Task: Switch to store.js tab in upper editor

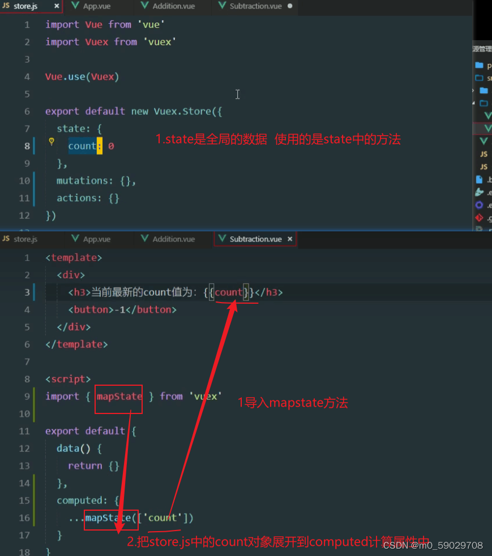Action: [25, 6]
